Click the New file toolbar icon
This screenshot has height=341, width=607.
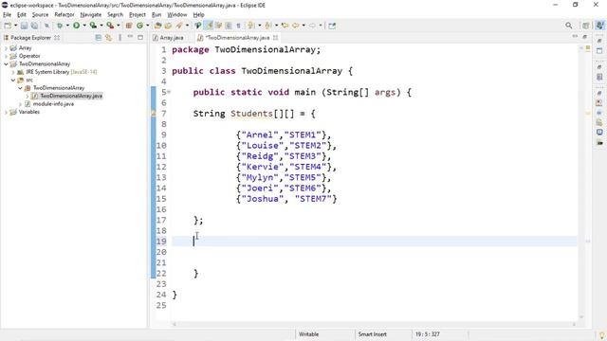click(8, 26)
